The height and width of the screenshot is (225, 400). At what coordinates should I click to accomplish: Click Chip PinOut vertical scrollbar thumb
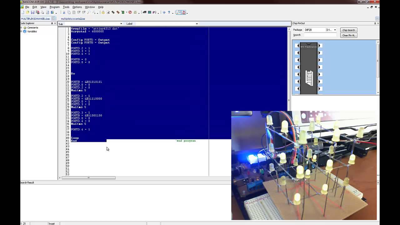pos(378,61)
